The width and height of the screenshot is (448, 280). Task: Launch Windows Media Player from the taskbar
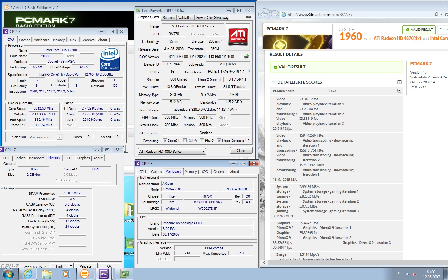[x=66, y=274]
